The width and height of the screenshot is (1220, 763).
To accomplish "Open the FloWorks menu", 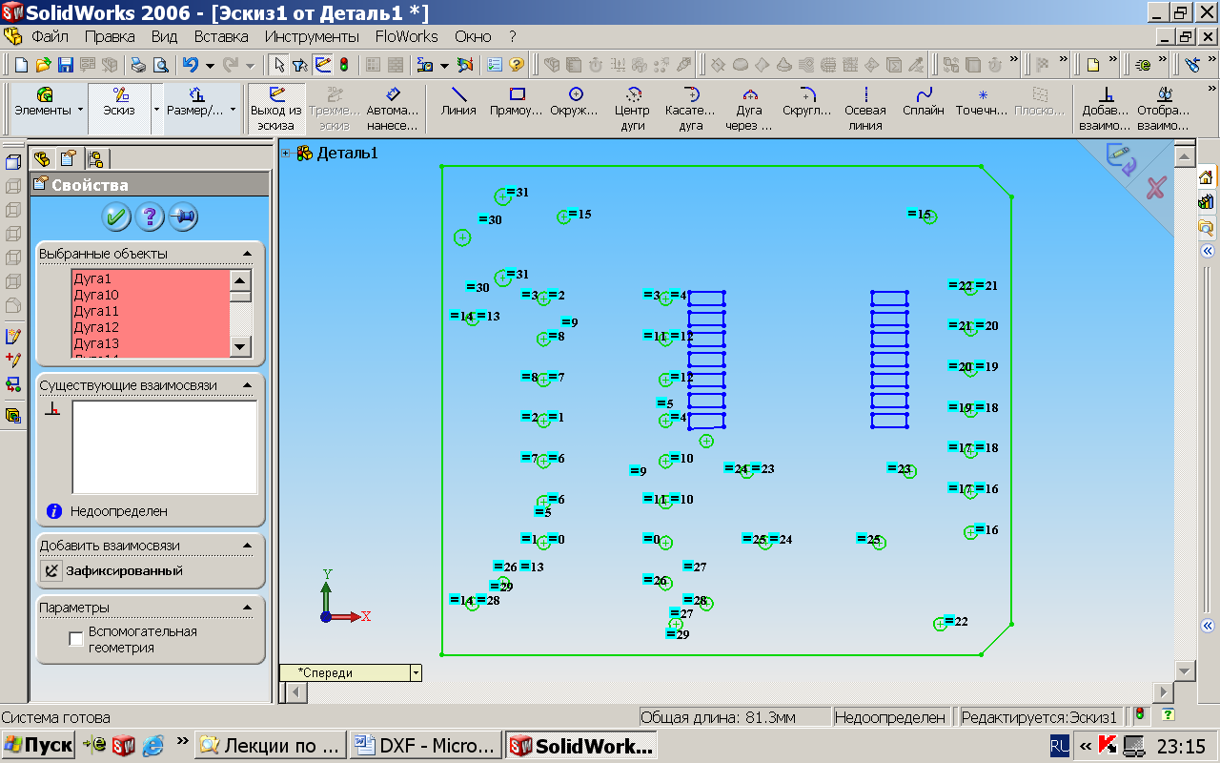I will tap(406, 36).
